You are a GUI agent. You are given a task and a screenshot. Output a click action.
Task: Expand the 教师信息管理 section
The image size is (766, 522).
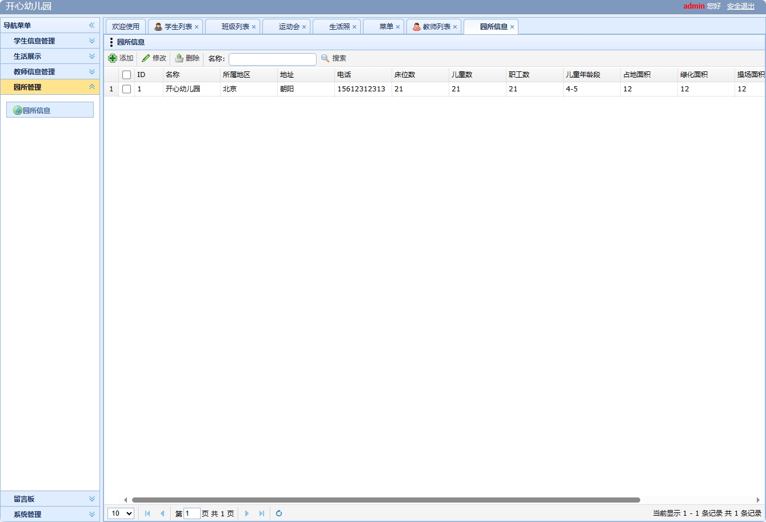point(91,71)
